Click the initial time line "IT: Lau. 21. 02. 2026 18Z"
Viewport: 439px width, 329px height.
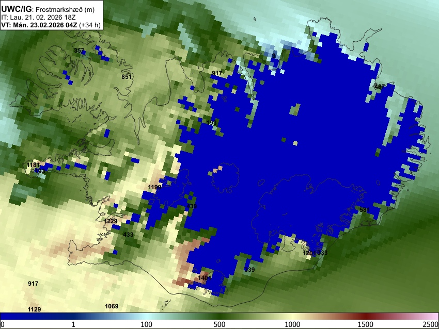click(38, 18)
